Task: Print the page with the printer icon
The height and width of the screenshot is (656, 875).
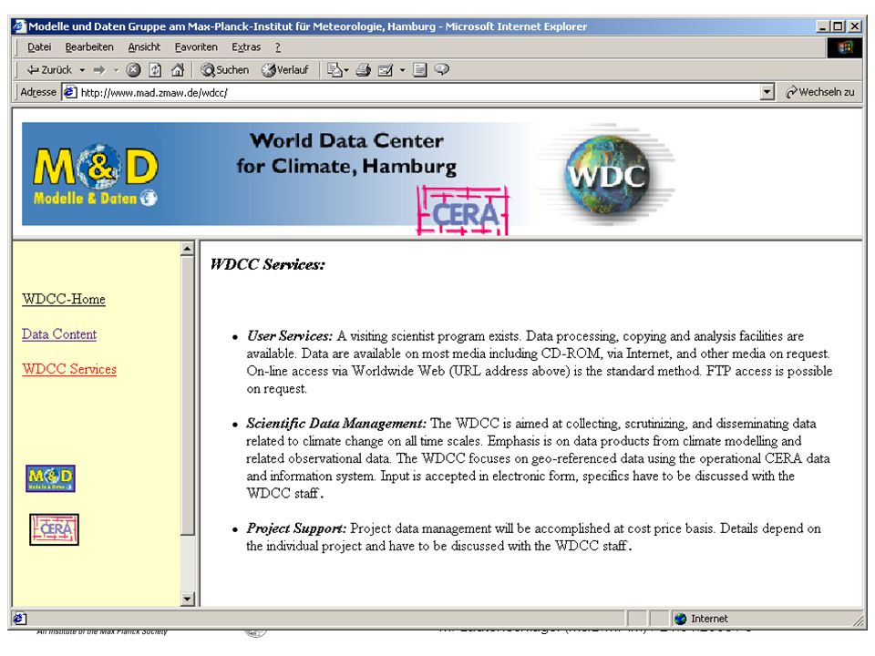Action: pyautogui.click(x=364, y=70)
